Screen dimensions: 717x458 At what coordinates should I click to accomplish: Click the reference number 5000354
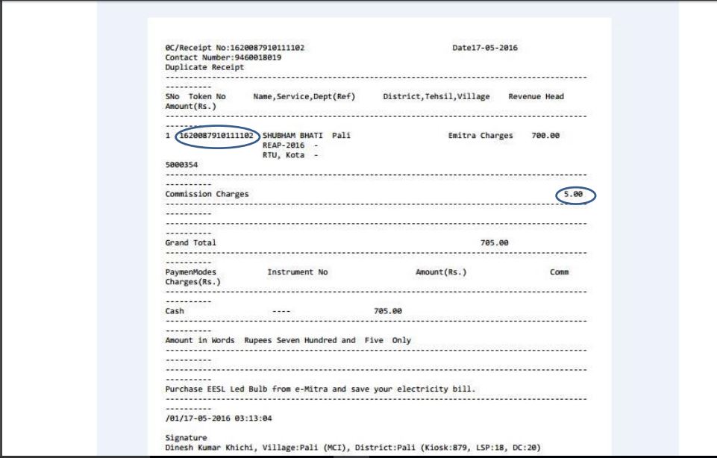point(181,165)
